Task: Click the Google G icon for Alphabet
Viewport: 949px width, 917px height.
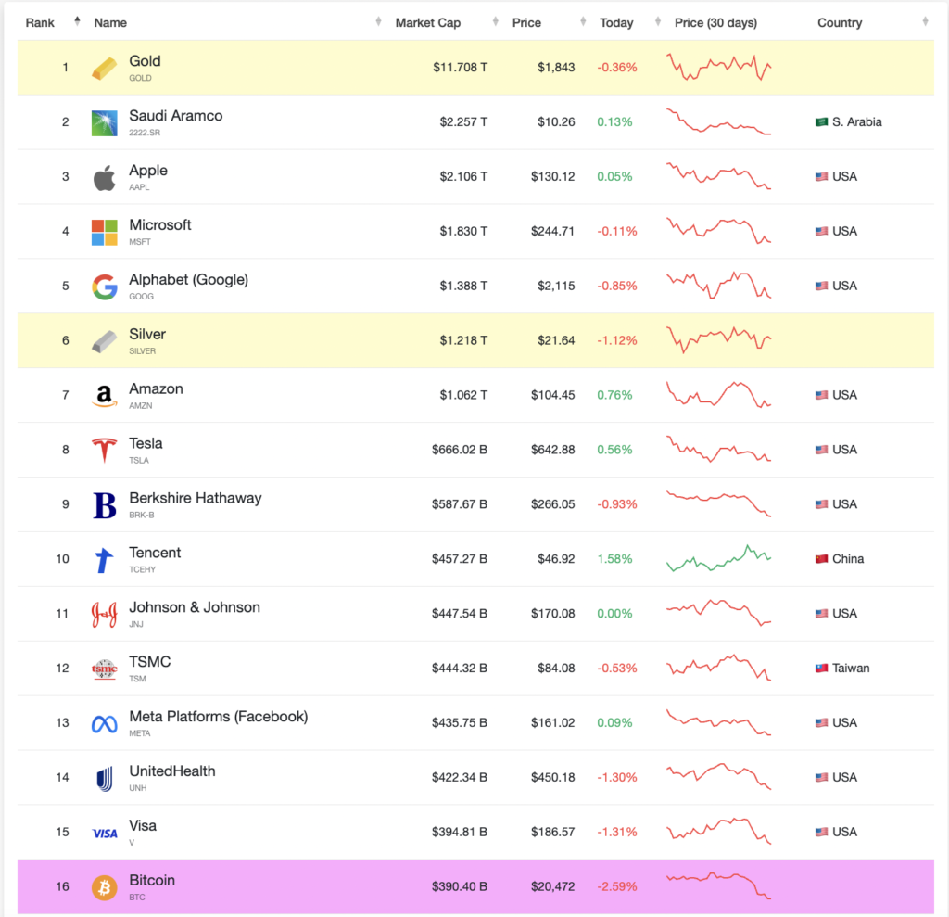Action: point(104,286)
